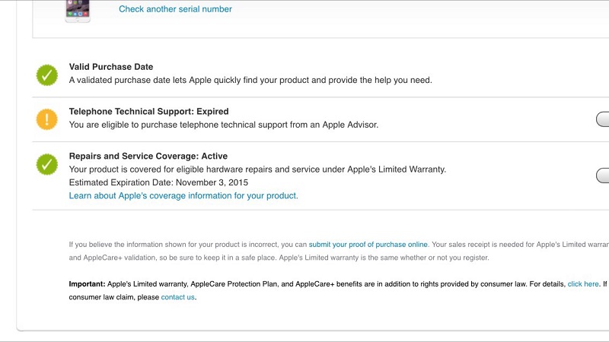Open the Check another serial number link

click(175, 9)
